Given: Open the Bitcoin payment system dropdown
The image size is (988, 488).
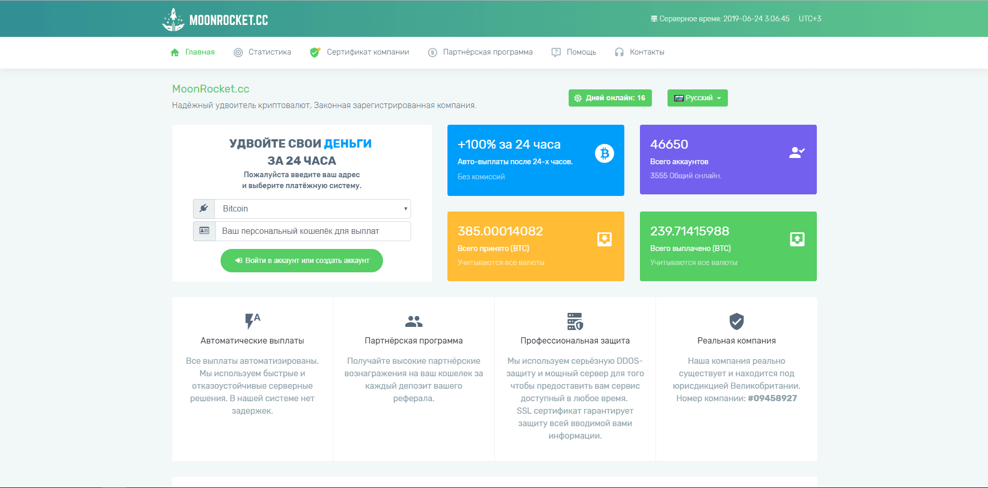Looking at the screenshot, I should (312, 209).
